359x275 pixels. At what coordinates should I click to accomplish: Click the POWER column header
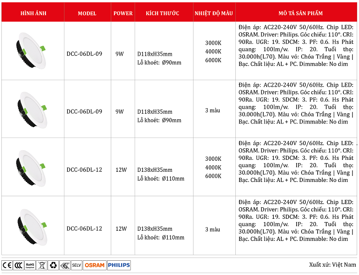tap(123, 13)
